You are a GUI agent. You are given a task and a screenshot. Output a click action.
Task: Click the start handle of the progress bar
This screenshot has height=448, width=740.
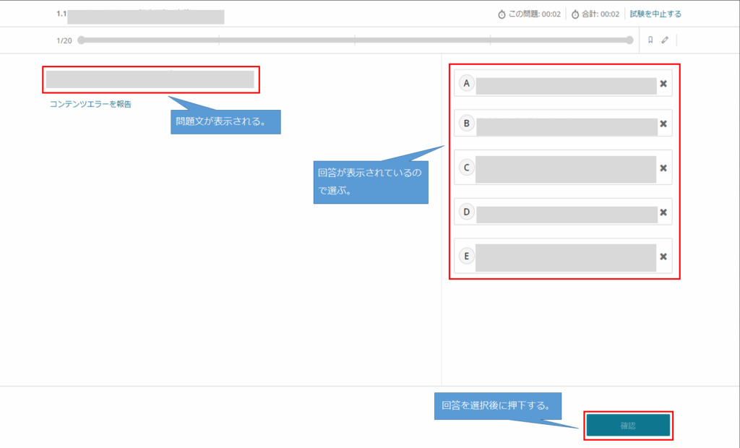click(x=81, y=40)
